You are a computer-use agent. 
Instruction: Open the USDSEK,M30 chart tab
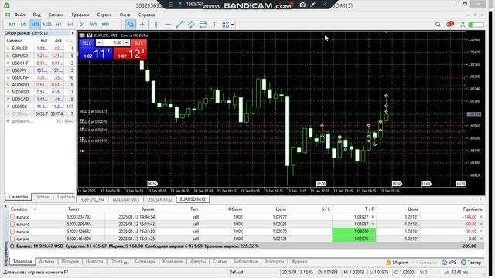[x=159, y=199]
